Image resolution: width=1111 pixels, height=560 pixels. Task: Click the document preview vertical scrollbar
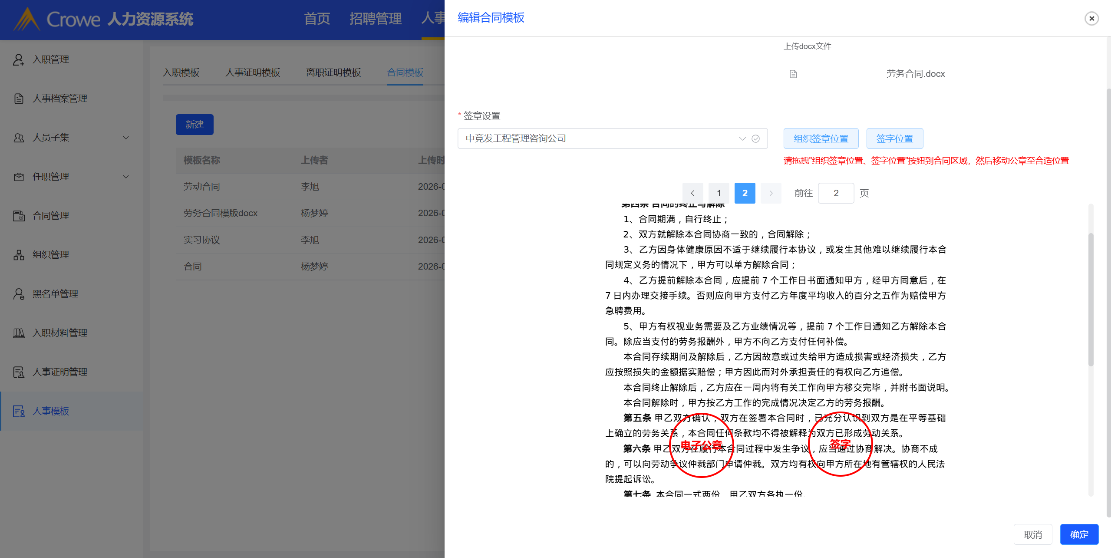(x=1091, y=300)
